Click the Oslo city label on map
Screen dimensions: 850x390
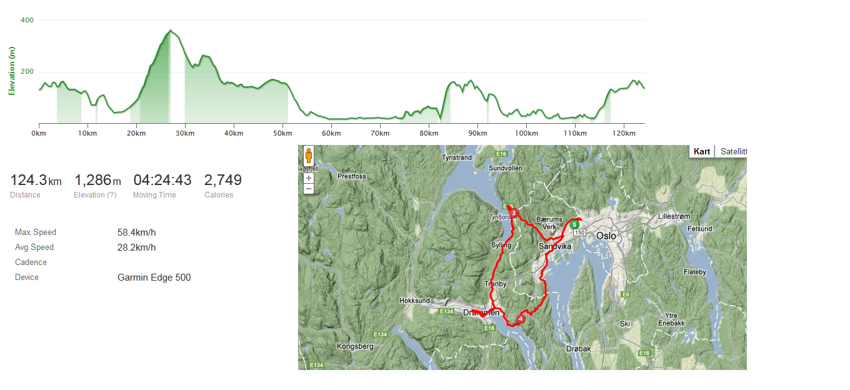[606, 236]
